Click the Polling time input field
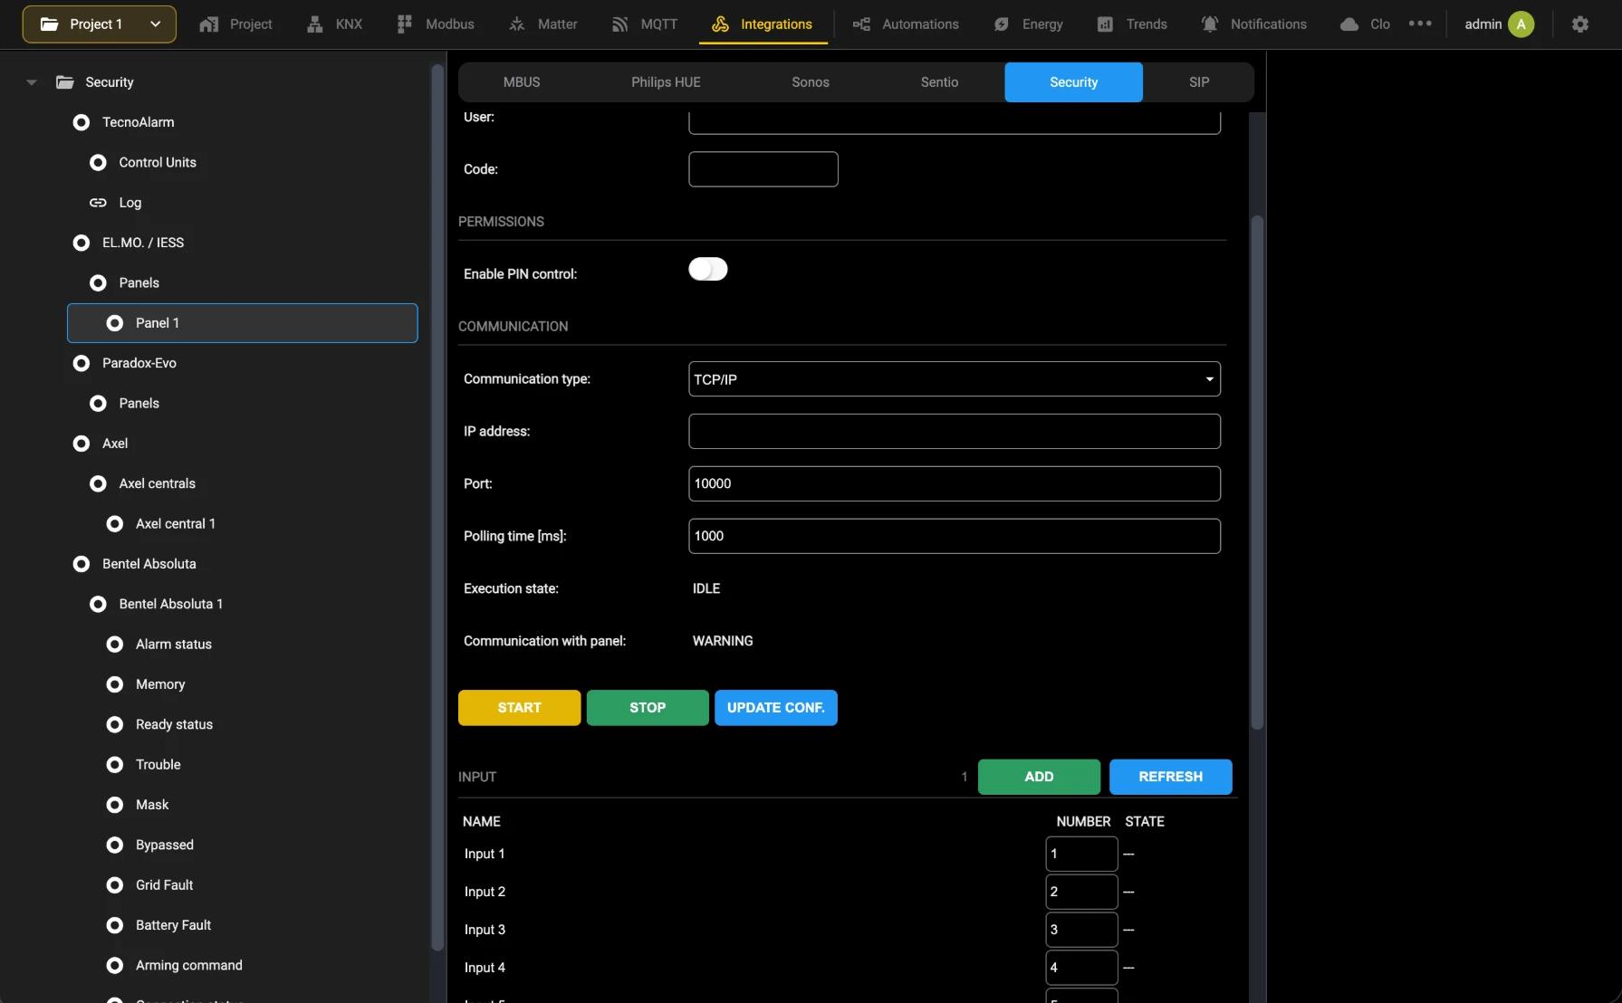This screenshot has height=1003, width=1622. pyautogui.click(x=955, y=537)
